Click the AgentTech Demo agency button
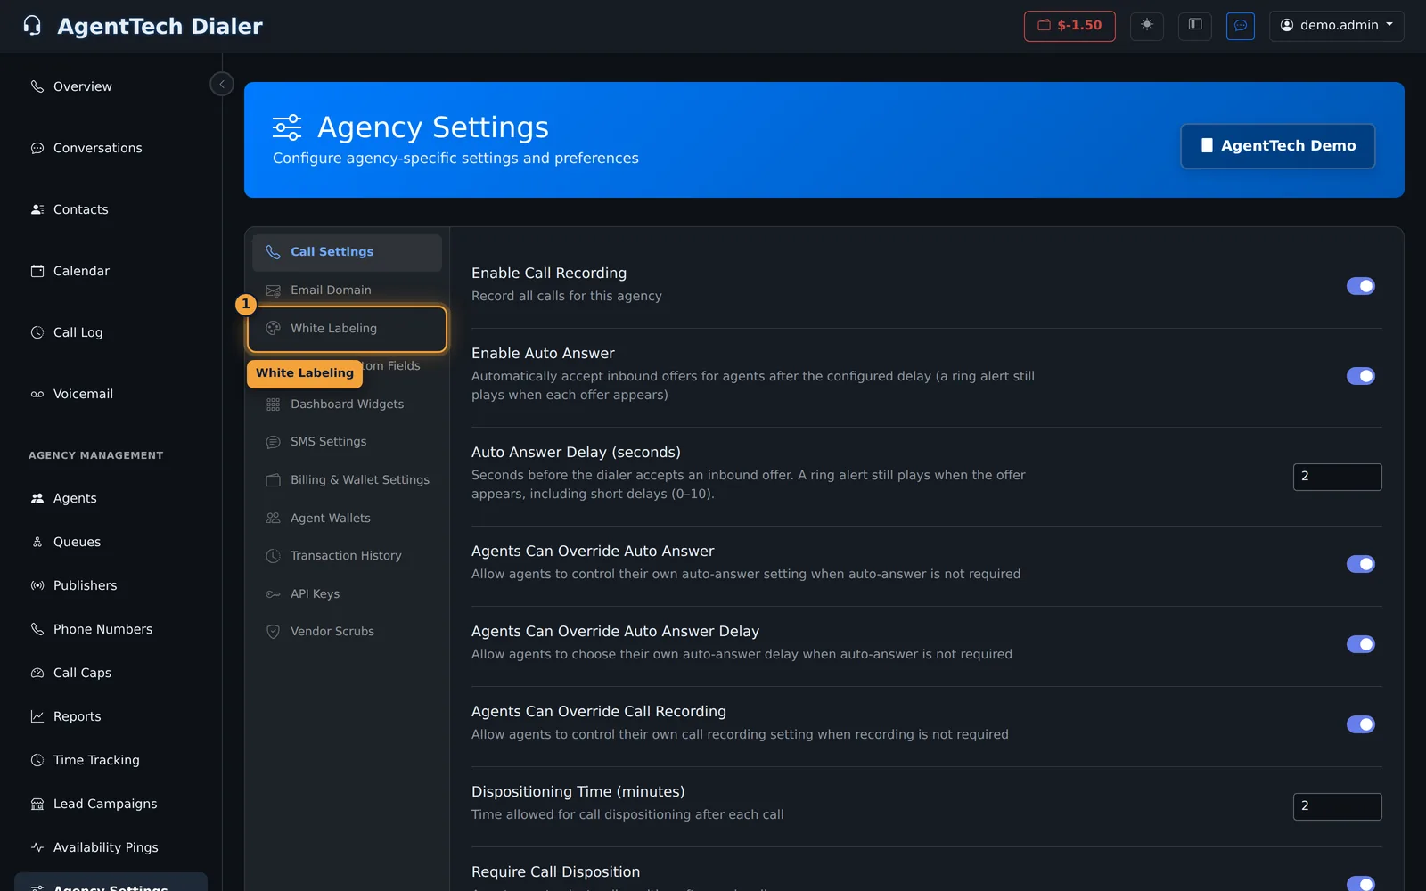This screenshot has height=891, width=1426. click(1278, 145)
